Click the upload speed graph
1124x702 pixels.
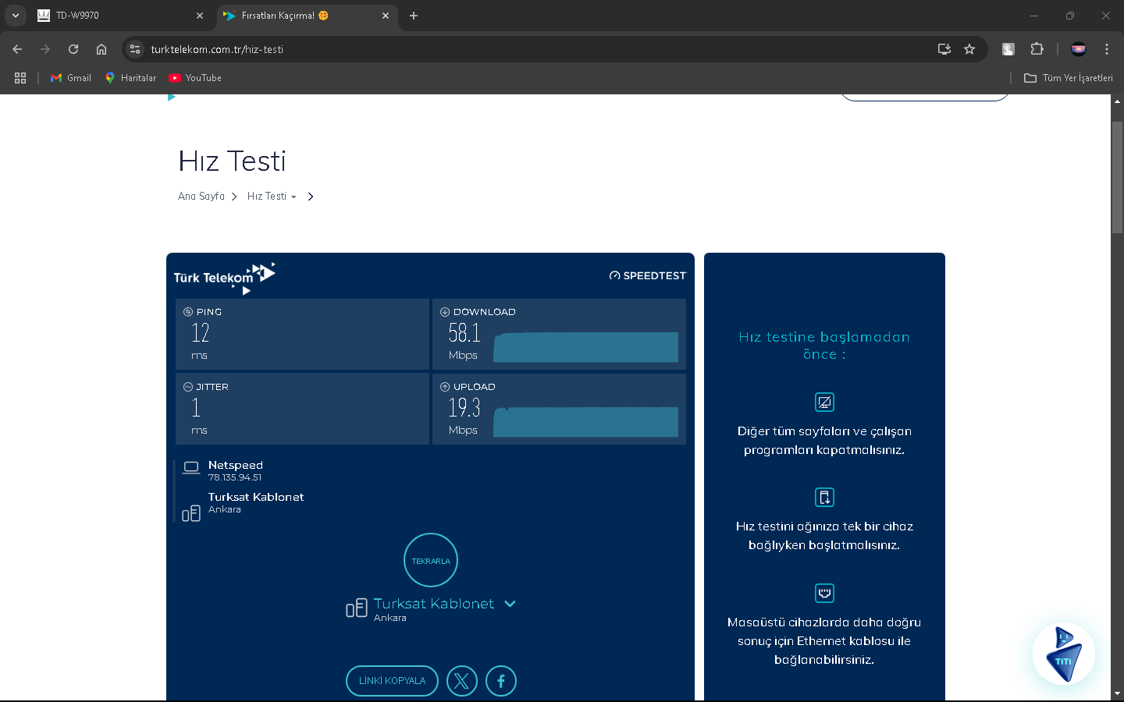click(585, 422)
